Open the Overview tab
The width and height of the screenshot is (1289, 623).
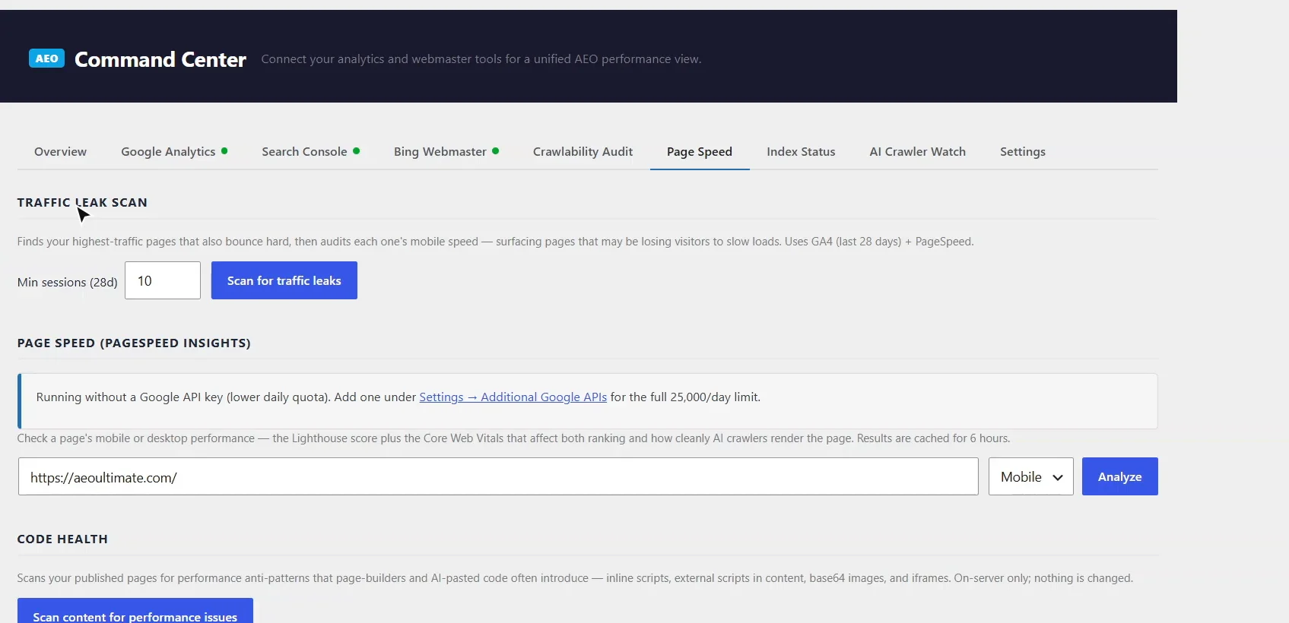click(x=60, y=151)
